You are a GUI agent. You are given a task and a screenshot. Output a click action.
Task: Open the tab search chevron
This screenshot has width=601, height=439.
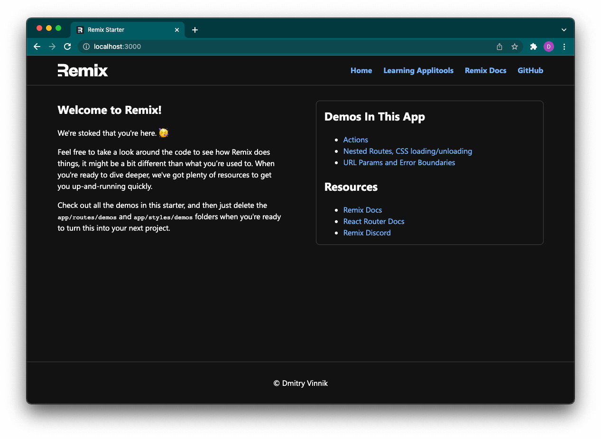click(x=564, y=29)
